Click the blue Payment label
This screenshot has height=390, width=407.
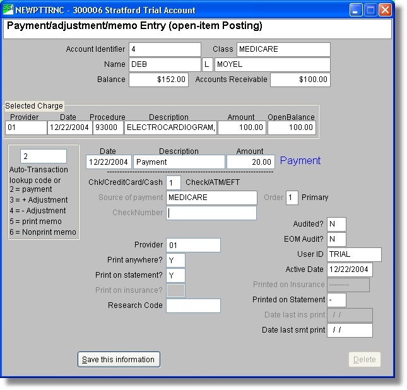coord(300,161)
